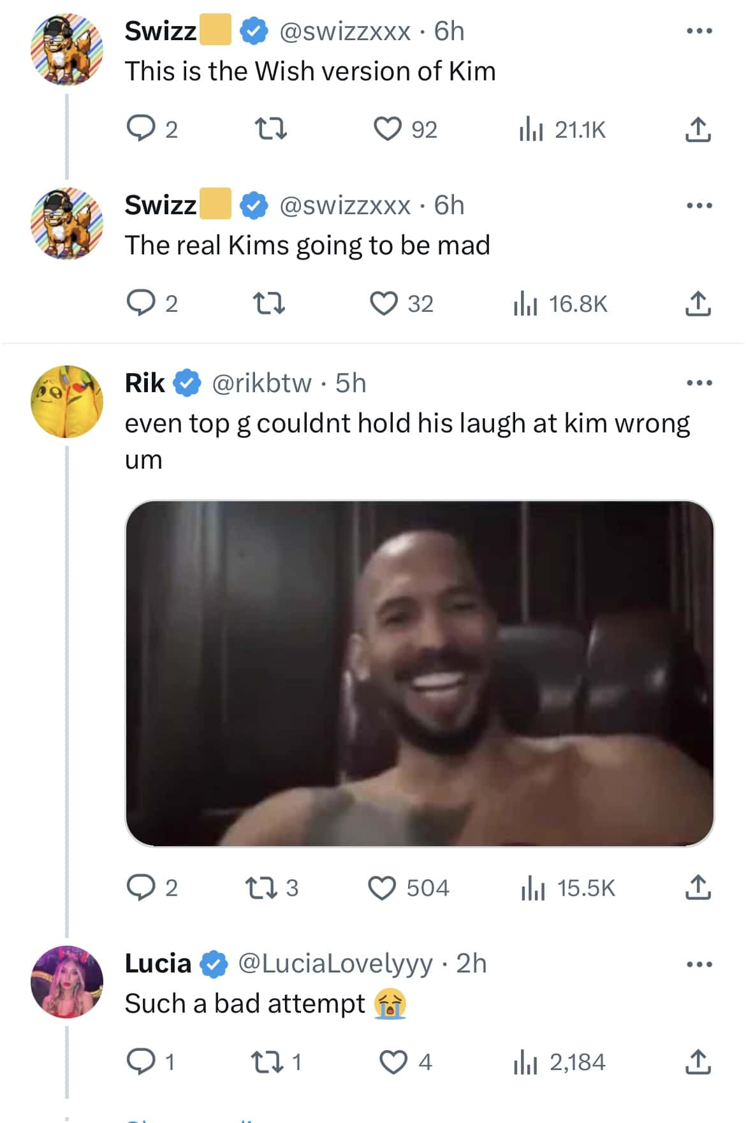
Task: Like Swizz's "real Kims" tweet
Action: [385, 304]
